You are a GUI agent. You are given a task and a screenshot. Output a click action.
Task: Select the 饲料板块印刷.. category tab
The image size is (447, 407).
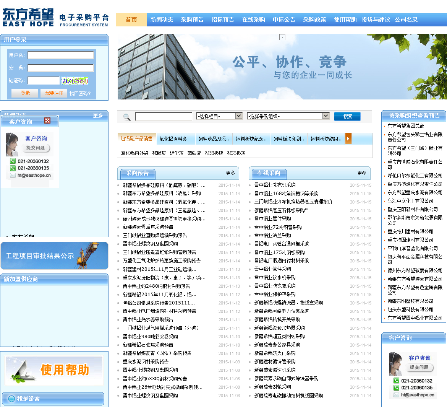(288, 139)
